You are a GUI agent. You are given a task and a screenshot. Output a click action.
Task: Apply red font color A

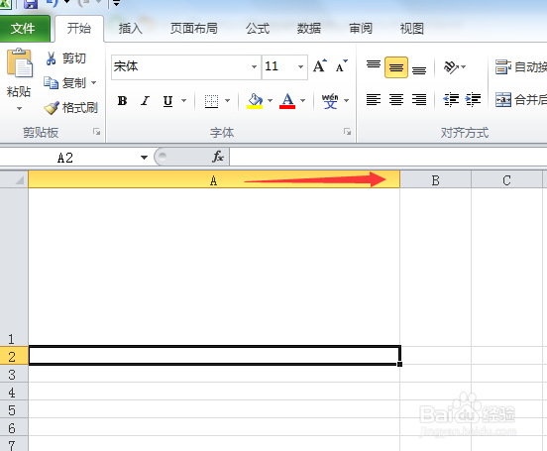pos(287,101)
